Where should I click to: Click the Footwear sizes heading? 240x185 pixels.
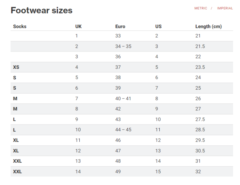click(42, 10)
